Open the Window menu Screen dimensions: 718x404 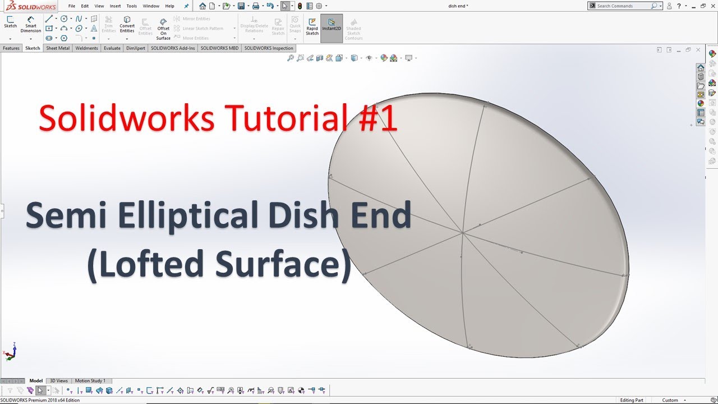pos(151,6)
